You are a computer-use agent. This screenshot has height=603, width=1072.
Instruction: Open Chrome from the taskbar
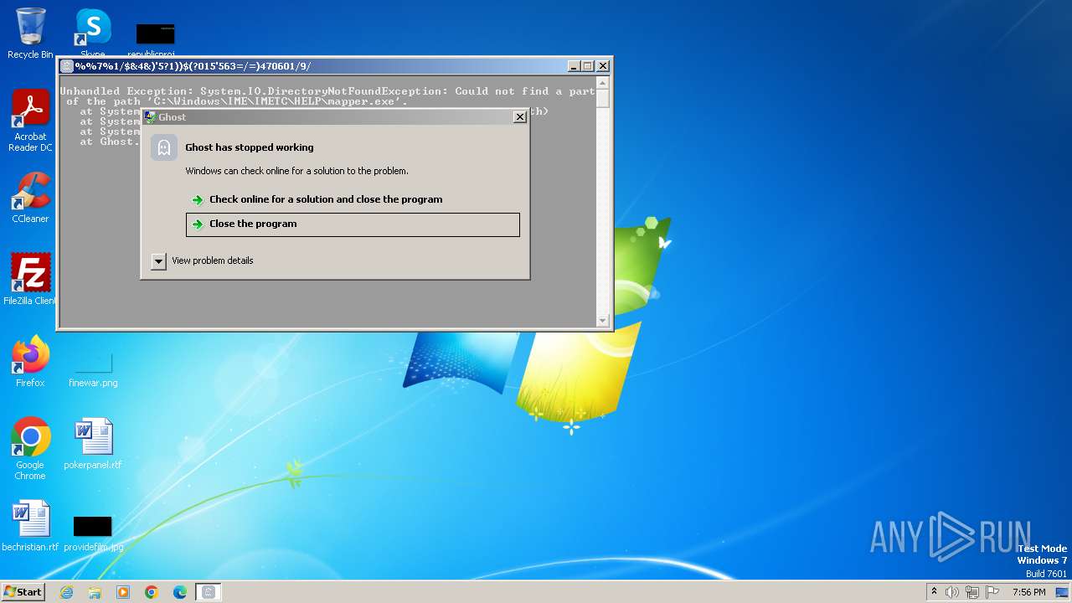[152, 592]
